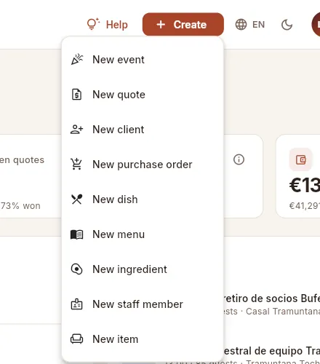Click the wallet icon on revenue card
The height and width of the screenshot is (364, 320).
(301, 159)
